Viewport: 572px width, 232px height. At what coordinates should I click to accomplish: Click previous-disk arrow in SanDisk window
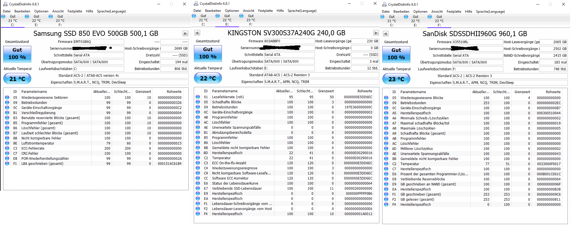pos(386,34)
